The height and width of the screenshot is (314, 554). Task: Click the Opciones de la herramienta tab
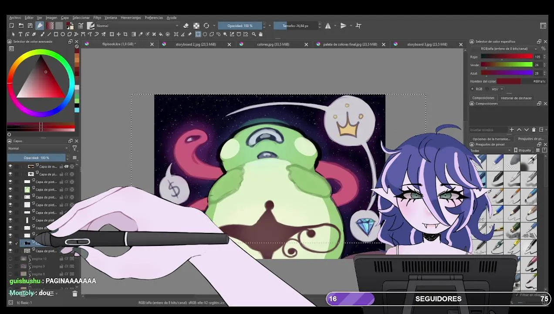click(491, 139)
